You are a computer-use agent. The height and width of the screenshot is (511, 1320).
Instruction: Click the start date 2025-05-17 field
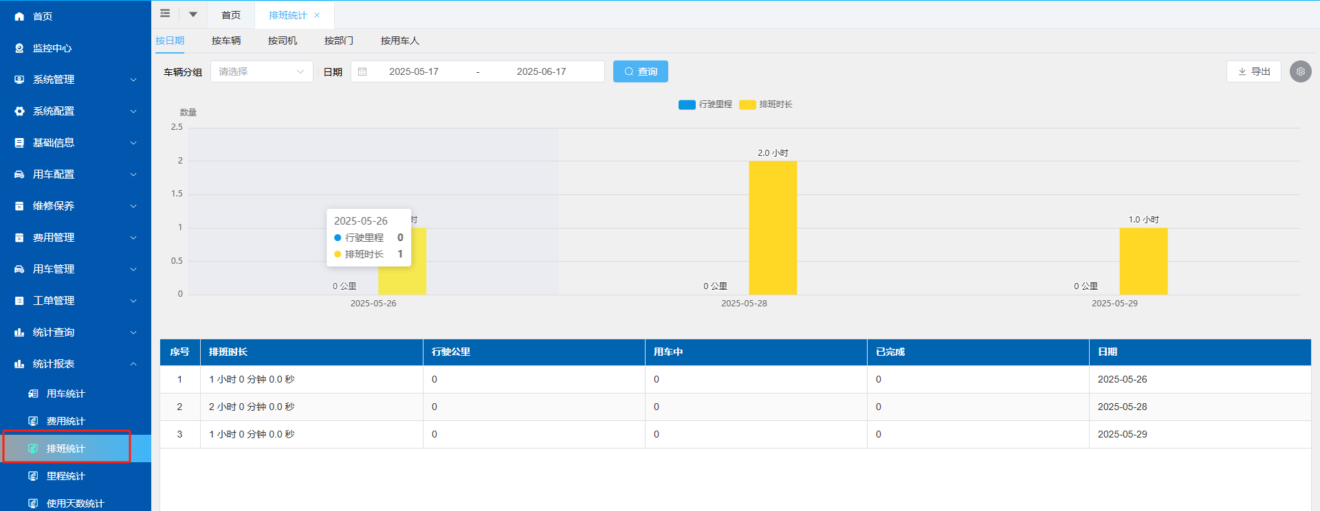tap(414, 71)
